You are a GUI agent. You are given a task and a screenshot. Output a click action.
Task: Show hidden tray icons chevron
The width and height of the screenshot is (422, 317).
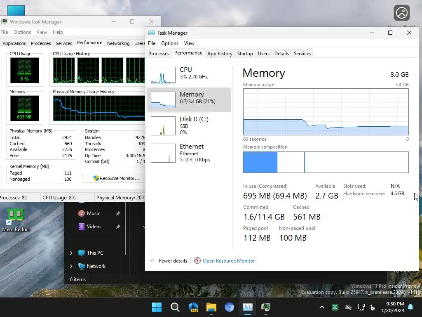pyautogui.click(x=321, y=307)
